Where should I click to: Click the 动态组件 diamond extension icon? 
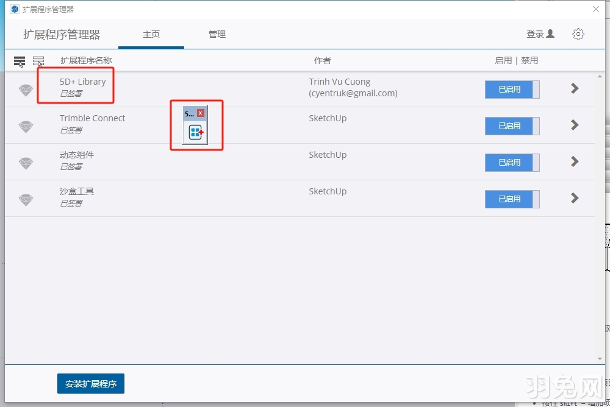(26, 163)
